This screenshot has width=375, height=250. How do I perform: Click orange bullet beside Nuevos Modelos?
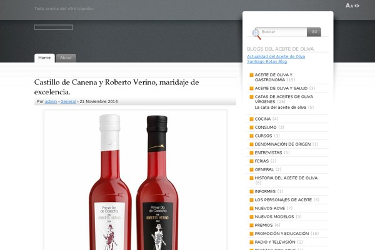click(251, 217)
